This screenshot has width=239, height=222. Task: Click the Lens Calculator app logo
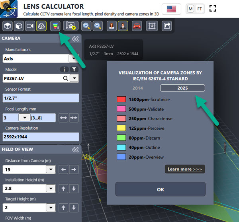coord(9,9)
